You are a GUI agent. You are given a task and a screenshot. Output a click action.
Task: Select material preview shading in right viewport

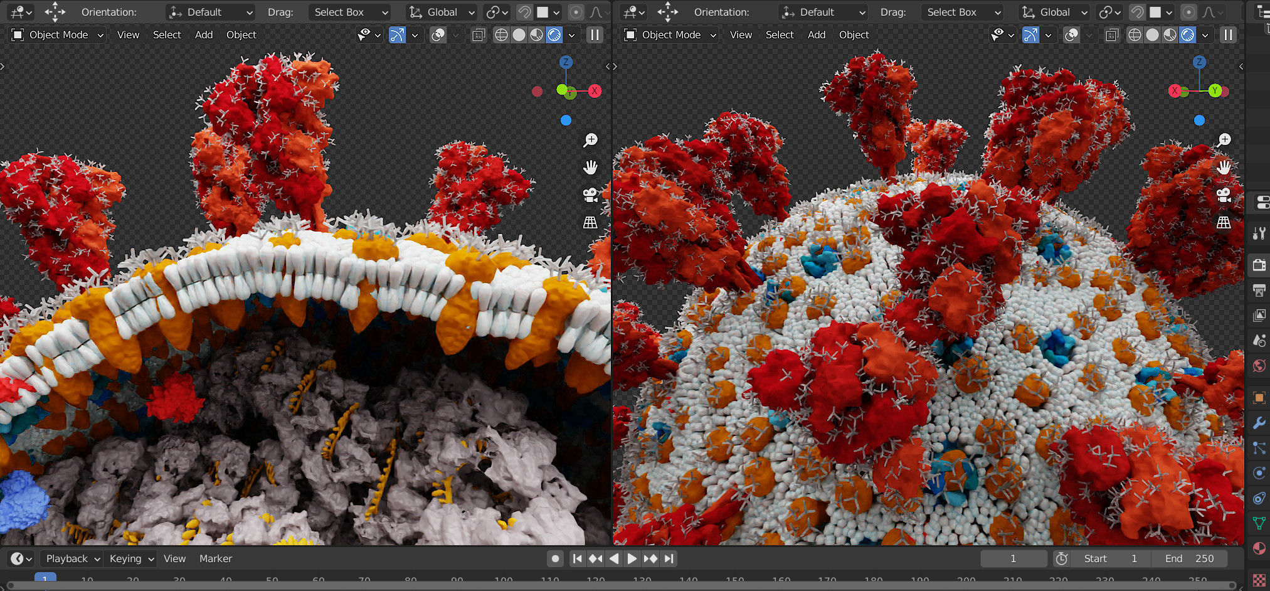[x=1170, y=35]
